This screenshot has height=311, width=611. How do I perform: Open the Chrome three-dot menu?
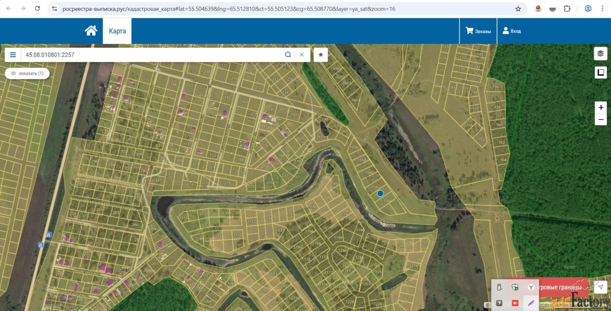[x=601, y=9]
